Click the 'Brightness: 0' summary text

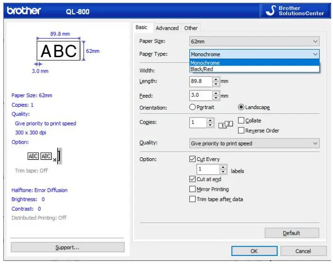28,199
